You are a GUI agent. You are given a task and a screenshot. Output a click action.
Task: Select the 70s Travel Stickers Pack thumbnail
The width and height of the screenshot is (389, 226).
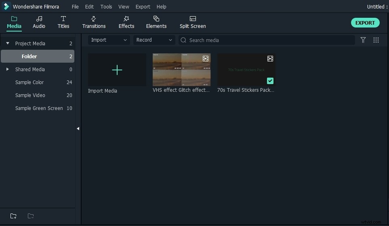(x=246, y=70)
